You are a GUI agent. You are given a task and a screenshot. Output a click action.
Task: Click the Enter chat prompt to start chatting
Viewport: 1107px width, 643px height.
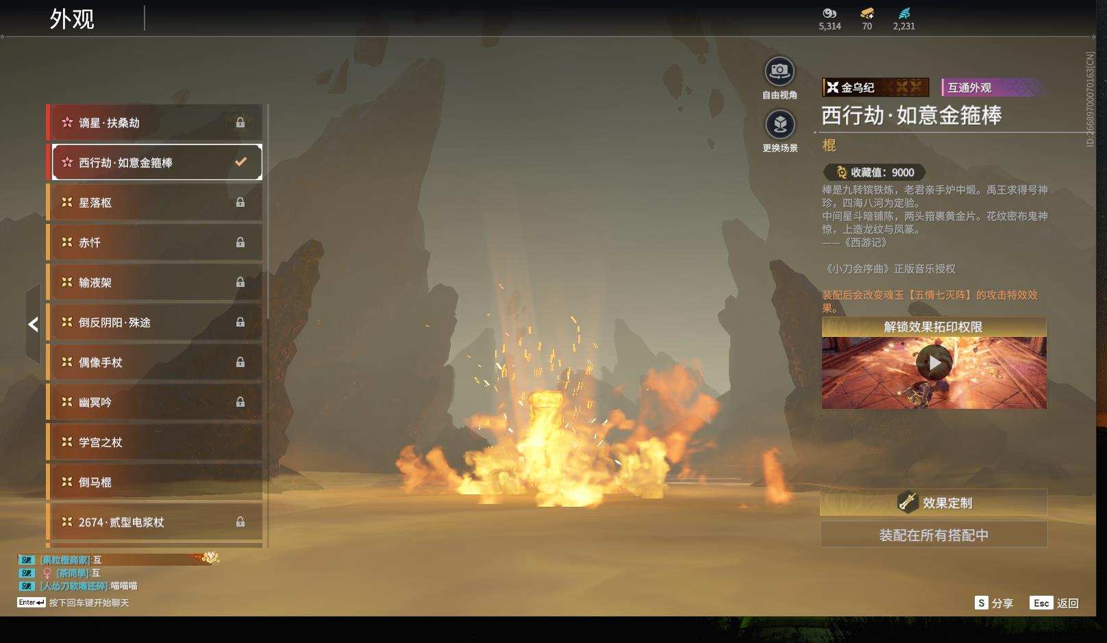pyautogui.click(x=73, y=603)
